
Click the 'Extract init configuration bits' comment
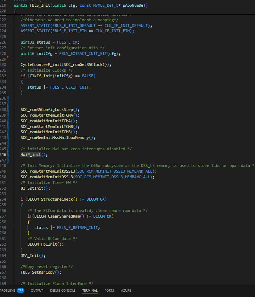click(x=62, y=48)
